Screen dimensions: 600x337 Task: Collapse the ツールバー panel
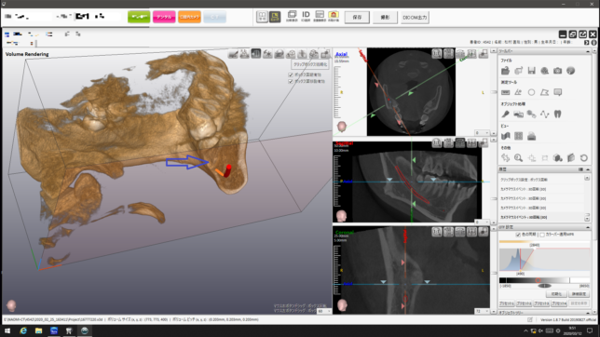(588, 51)
